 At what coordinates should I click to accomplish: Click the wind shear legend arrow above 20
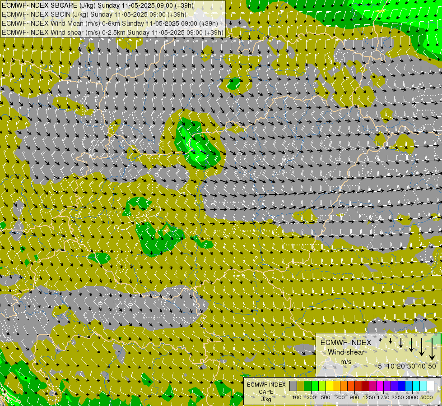pos(401,342)
